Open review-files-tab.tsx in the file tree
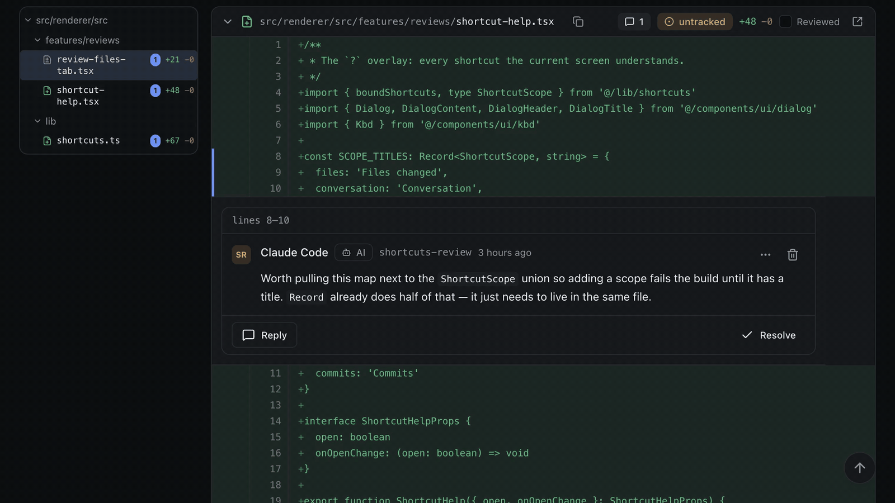The width and height of the screenshot is (895, 503). coord(109,65)
